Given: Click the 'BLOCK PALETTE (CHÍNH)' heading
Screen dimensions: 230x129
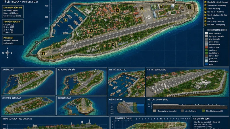Looking at the screenshot, I should (217, 30).
